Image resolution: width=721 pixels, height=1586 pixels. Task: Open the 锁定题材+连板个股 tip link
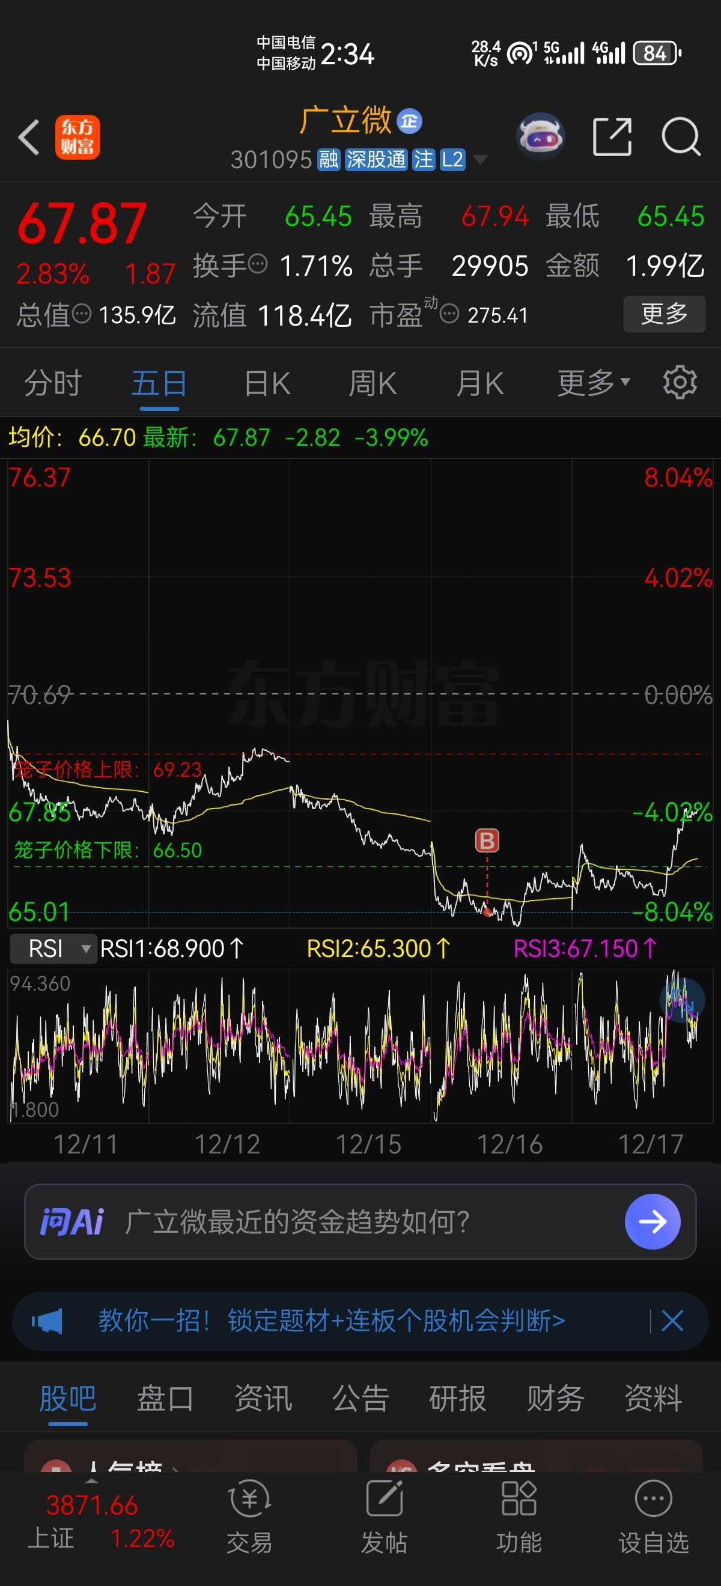click(332, 1321)
